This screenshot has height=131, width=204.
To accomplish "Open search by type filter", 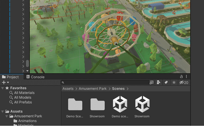I will pyautogui.click(x=159, y=82).
